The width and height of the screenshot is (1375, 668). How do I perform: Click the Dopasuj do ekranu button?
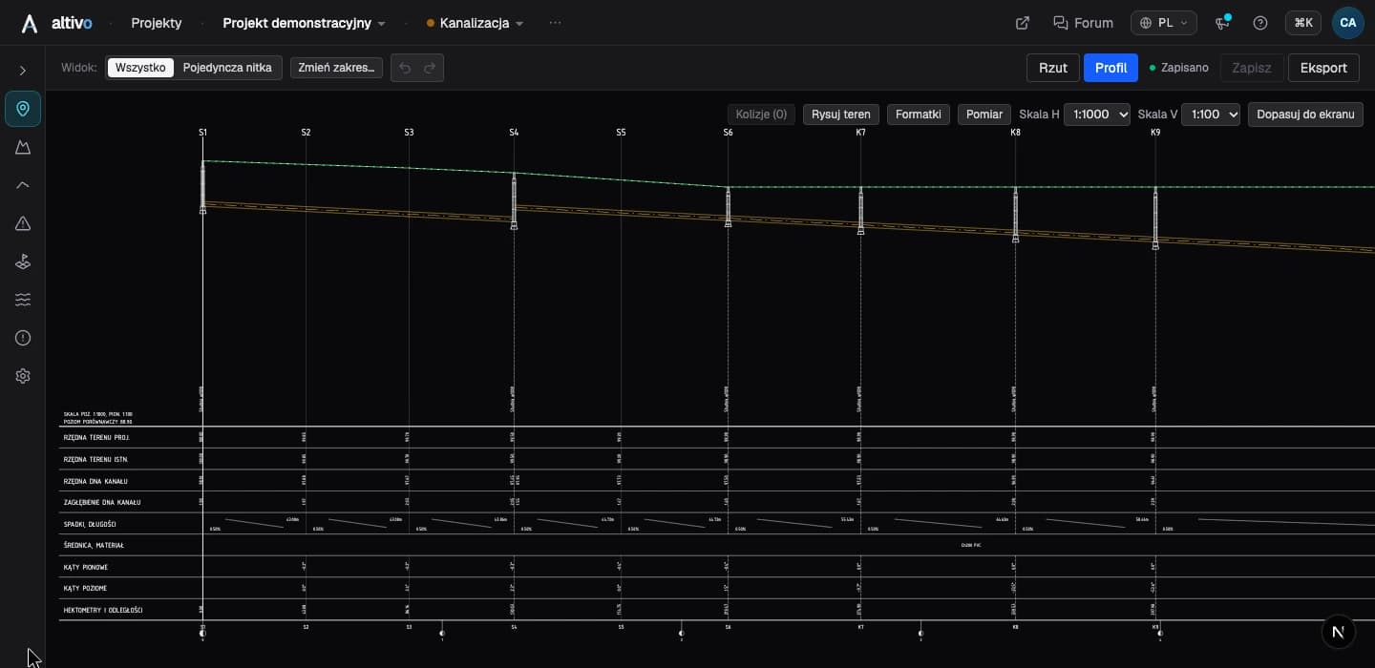click(1305, 115)
